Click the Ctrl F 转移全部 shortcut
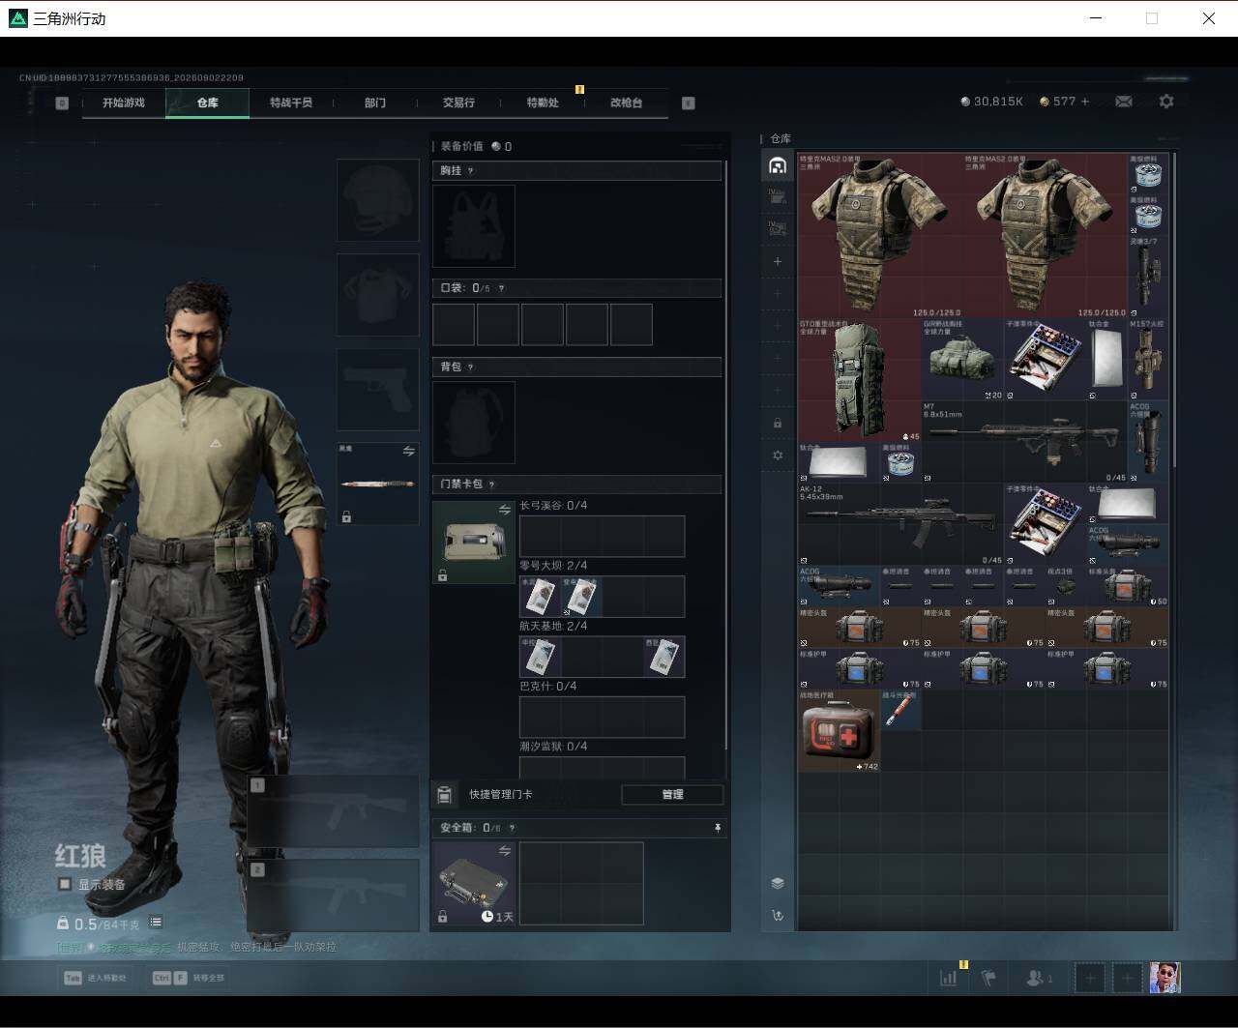 pos(189,978)
